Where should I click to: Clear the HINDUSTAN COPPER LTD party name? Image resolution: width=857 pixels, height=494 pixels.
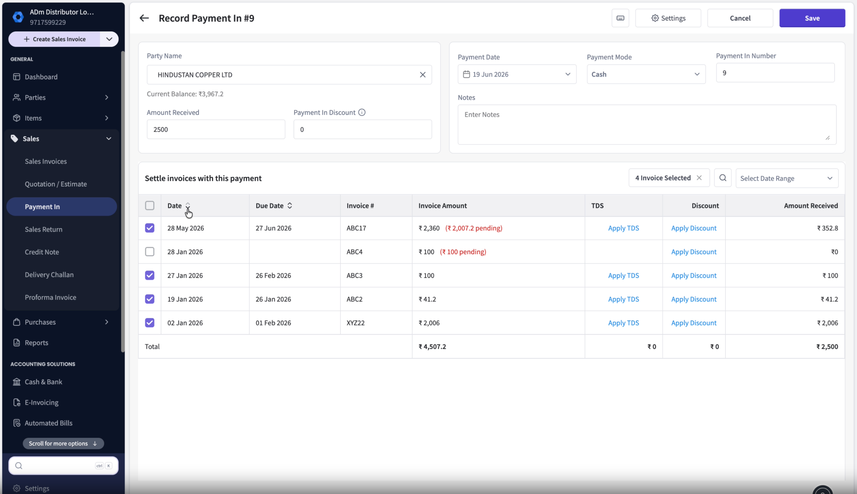(422, 75)
